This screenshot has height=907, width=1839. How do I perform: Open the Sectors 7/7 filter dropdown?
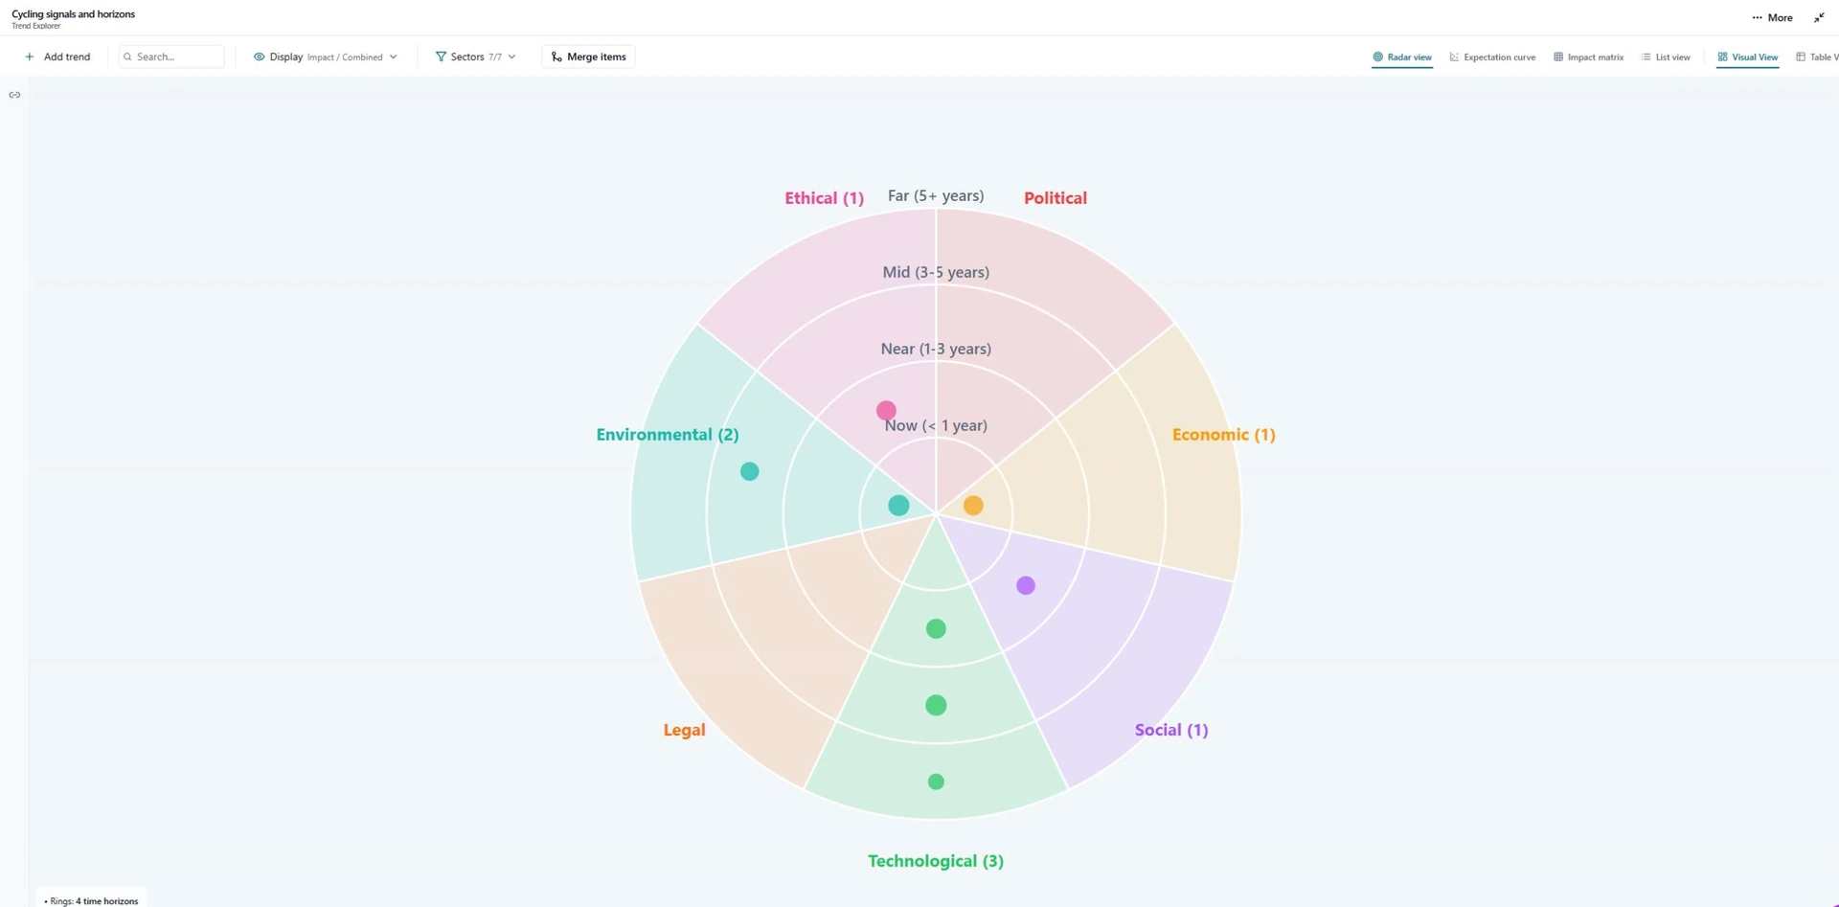coord(476,57)
